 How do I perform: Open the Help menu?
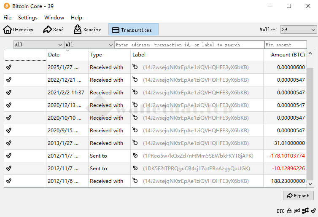pyautogui.click(x=76, y=18)
